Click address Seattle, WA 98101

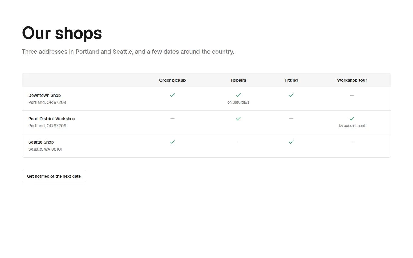[x=45, y=149]
